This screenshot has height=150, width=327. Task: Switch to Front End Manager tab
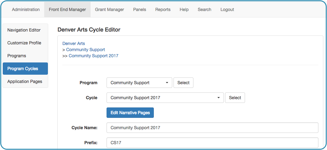pos(67,9)
